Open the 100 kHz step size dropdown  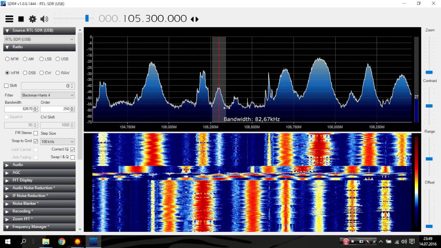tap(57, 142)
